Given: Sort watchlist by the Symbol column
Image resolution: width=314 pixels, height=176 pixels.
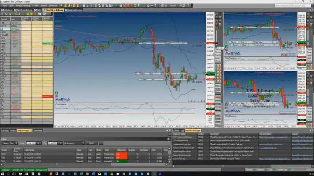Looking at the screenshot, I should click(5, 19).
